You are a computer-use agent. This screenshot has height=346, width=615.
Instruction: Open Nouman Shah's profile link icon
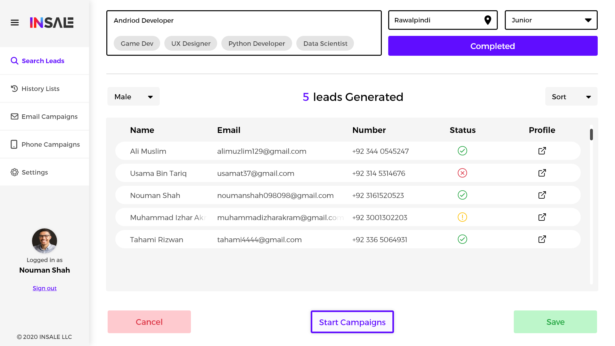tap(542, 195)
